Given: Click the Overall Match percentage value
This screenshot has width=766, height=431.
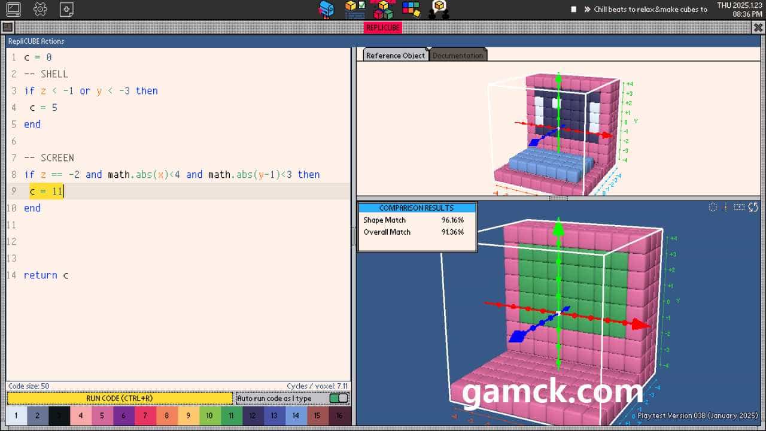Looking at the screenshot, I should coord(452,232).
